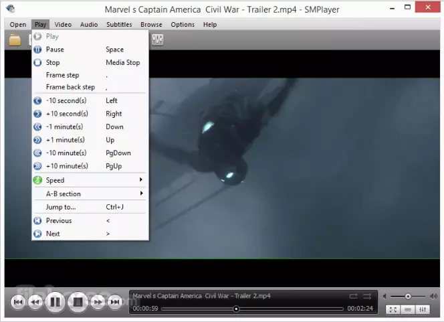Toggle shuffle icon in the display panel
The height and width of the screenshot is (322, 444).
(x=367, y=296)
